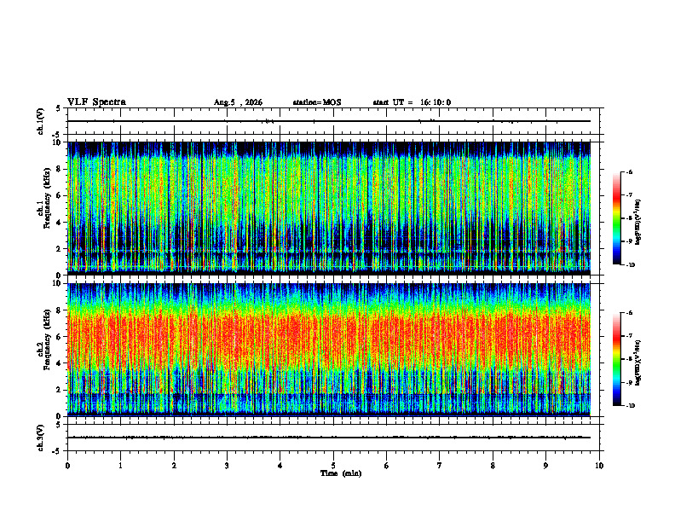Click ch.1 frequency axis tick "8"
Screen dimensions: 675x522
pyautogui.click(x=61, y=169)
